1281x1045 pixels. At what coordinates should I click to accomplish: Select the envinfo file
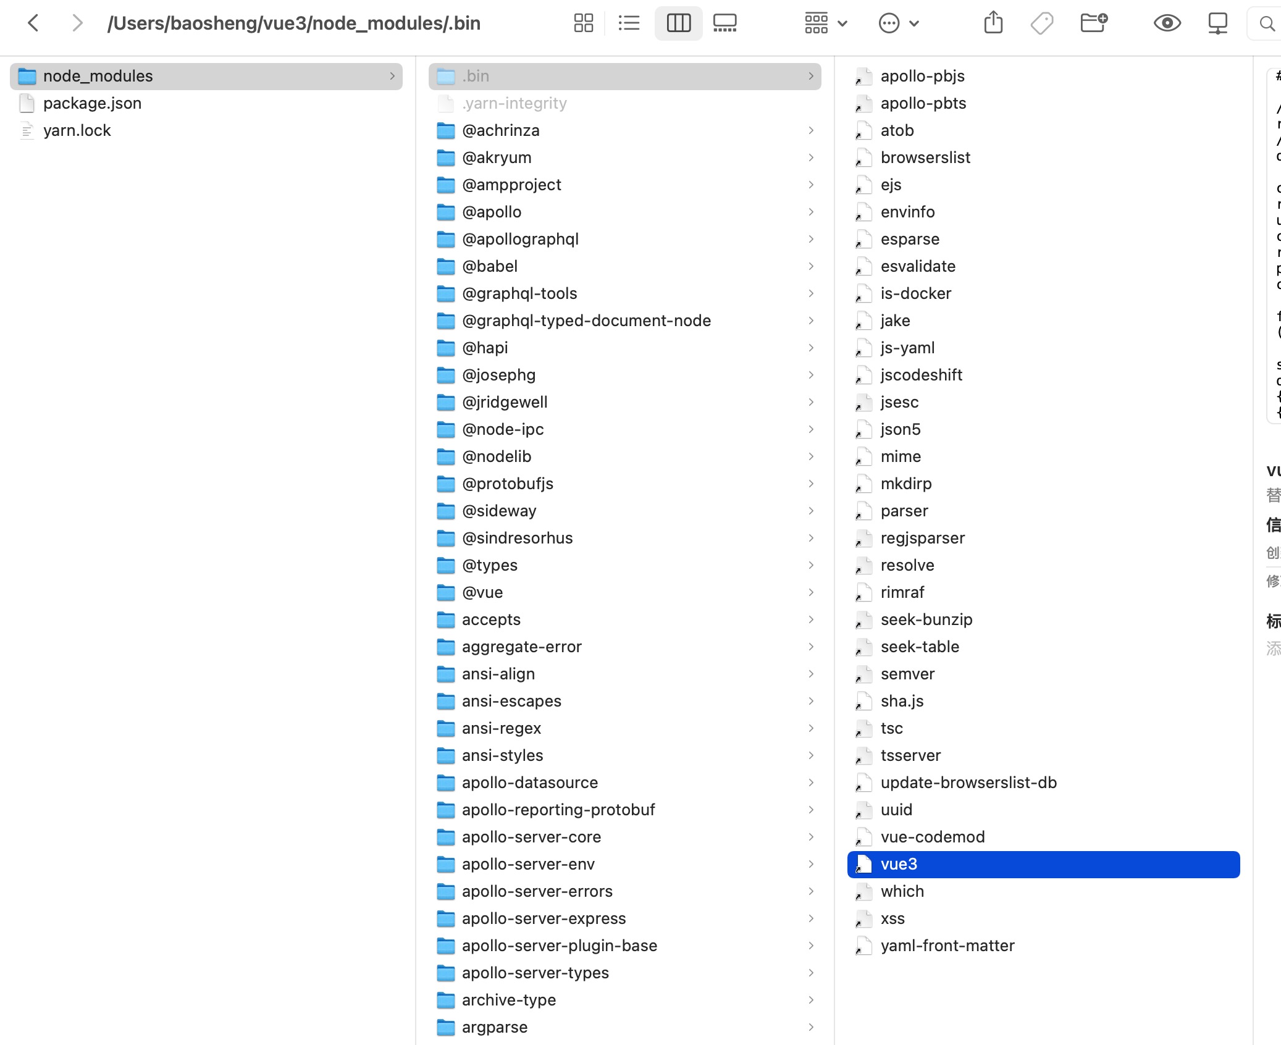point(1043,212)
